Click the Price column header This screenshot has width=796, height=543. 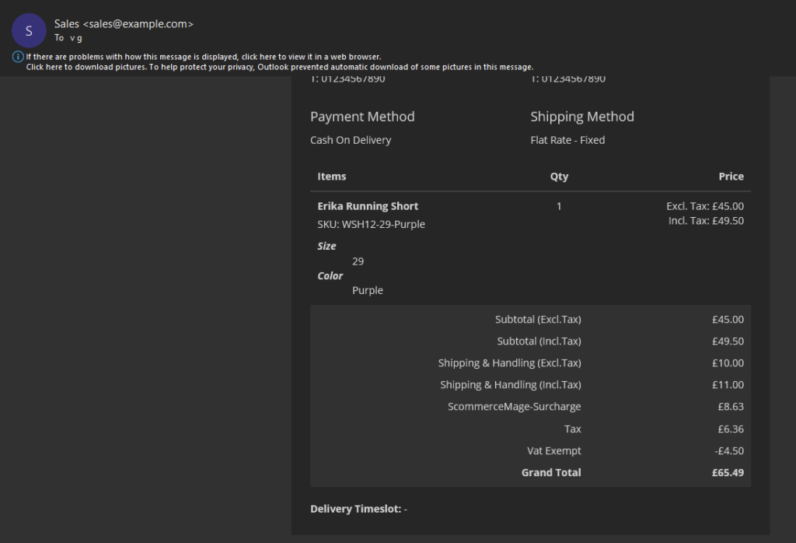731,177
